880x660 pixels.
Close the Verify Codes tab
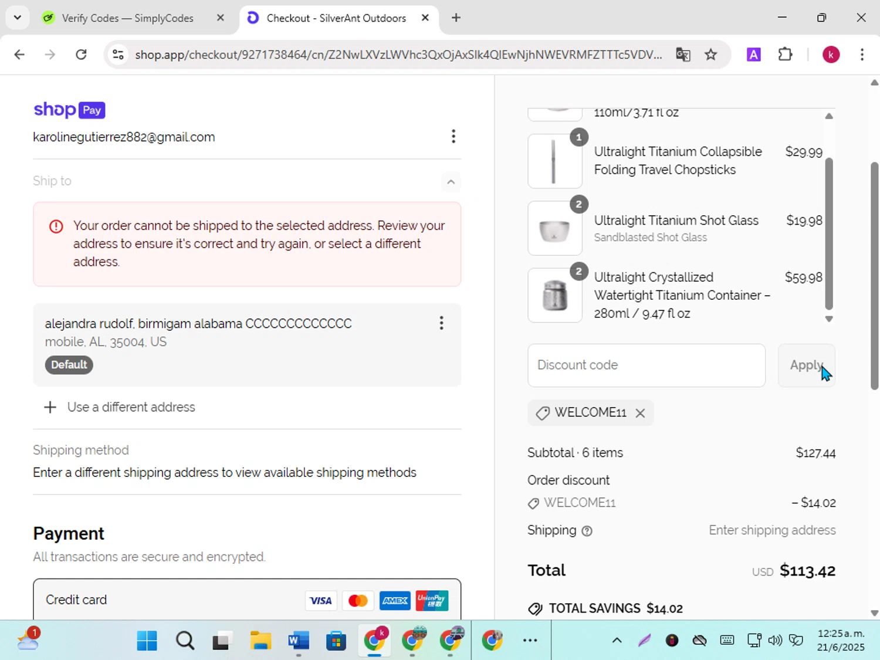coord(221,18)
